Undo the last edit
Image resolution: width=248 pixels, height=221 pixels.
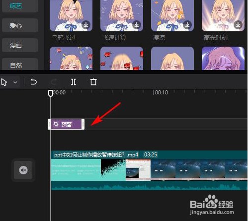point(34,82)
